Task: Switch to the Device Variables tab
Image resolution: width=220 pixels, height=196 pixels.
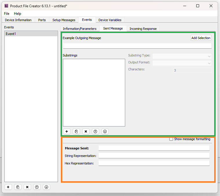Action: [110, 20]
